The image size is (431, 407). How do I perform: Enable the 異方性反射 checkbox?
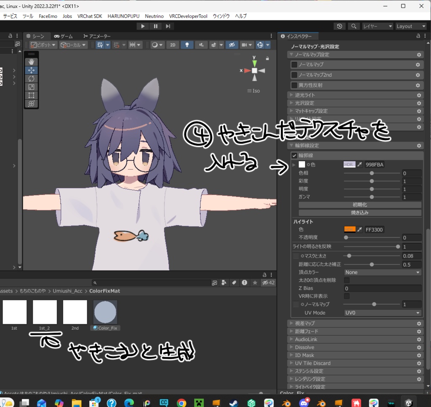click(x=294, y=85)
